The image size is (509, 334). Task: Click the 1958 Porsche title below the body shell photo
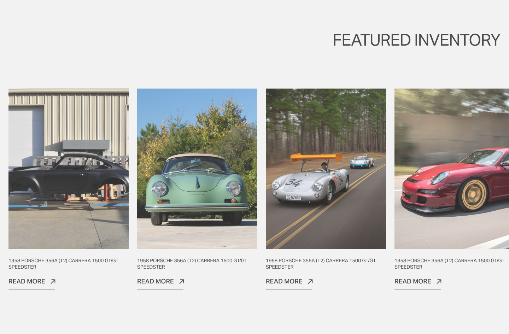64,264
